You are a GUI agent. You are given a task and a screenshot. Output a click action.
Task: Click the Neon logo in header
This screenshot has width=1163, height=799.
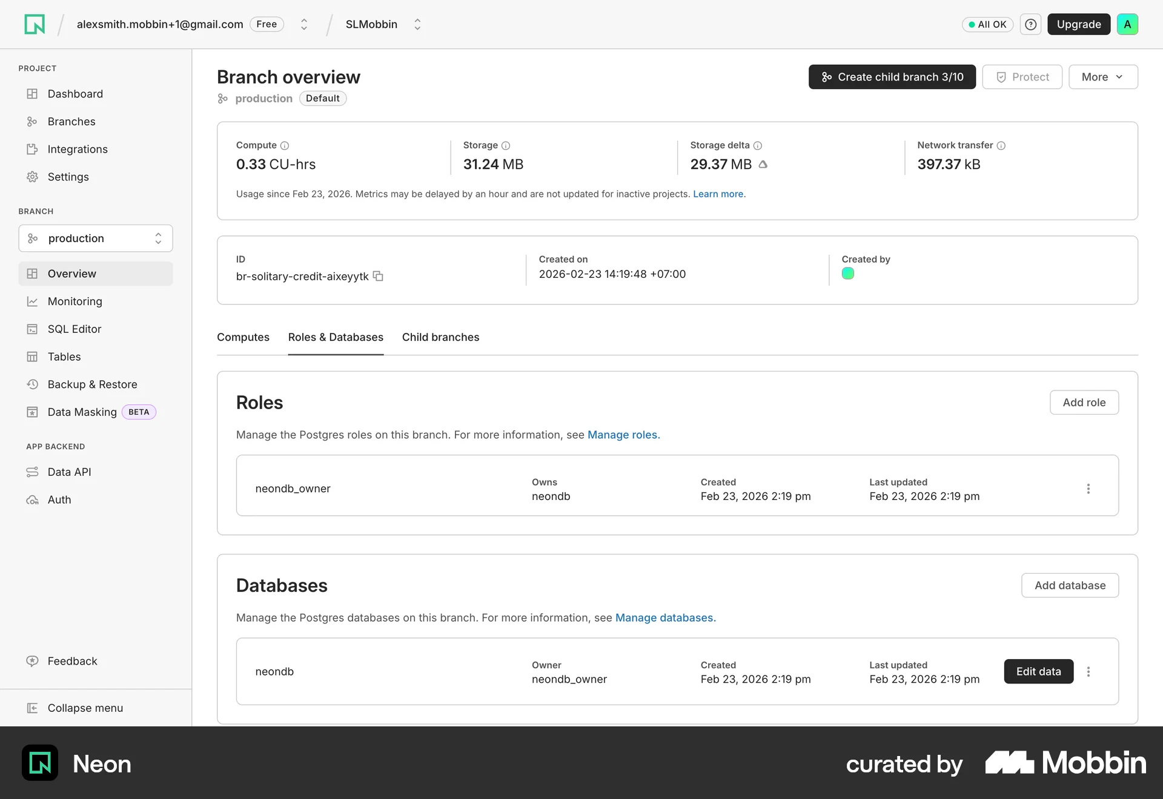(35, 24)
